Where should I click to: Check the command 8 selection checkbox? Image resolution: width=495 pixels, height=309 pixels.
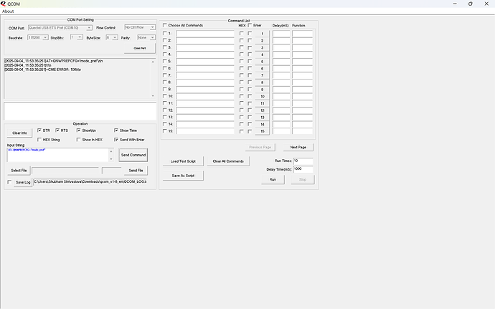165,82
